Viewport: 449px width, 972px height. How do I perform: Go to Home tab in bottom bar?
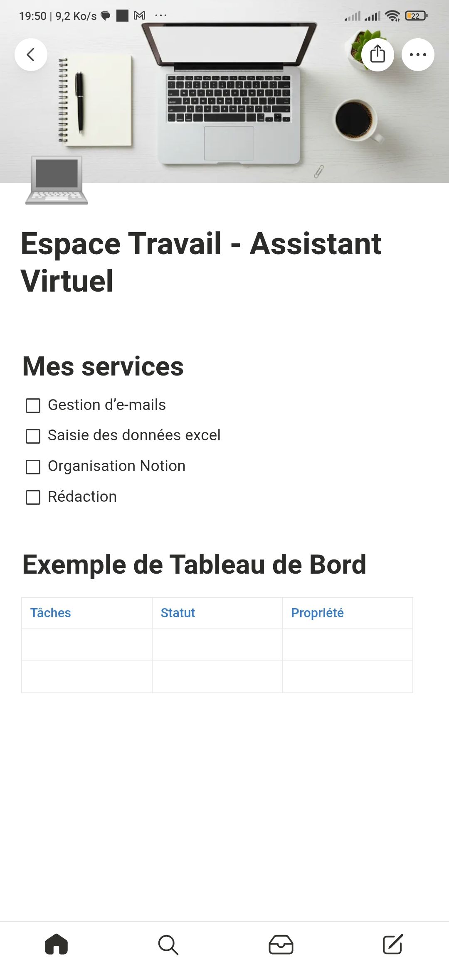[57, 944]
